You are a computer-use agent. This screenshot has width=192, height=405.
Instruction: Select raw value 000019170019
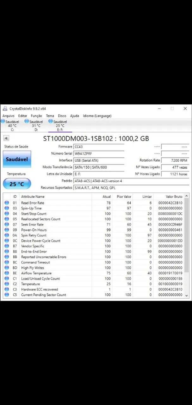coord(170,273)
